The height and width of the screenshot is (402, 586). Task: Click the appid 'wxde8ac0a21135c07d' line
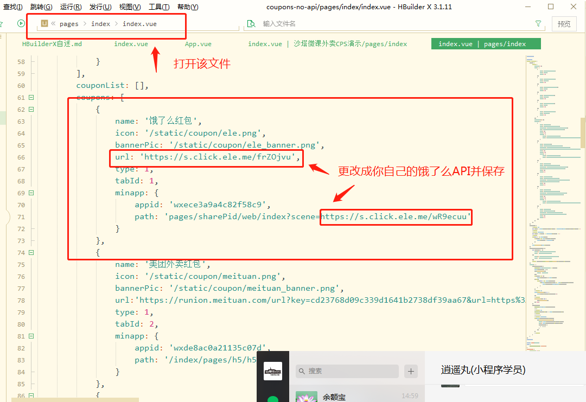tap(202, 348)
